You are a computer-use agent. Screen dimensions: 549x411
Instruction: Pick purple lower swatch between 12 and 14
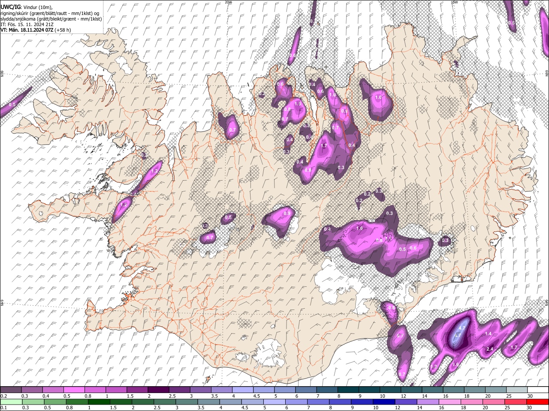point(407,402)
